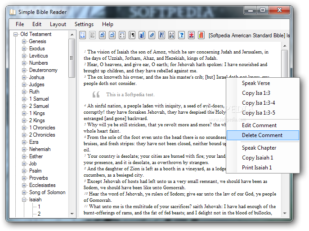
Task: Select Nehemiah in the book tree
Action: tap(40, 149)
